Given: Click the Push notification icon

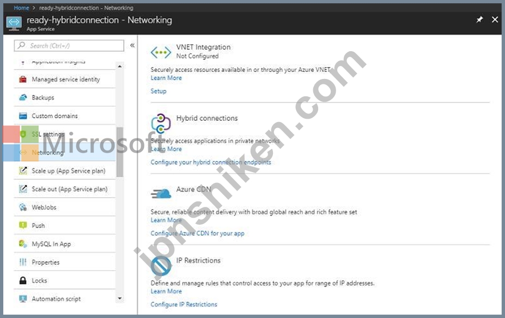Looking at the screenshot, I should pyautogui.click(x=23, y=225).
